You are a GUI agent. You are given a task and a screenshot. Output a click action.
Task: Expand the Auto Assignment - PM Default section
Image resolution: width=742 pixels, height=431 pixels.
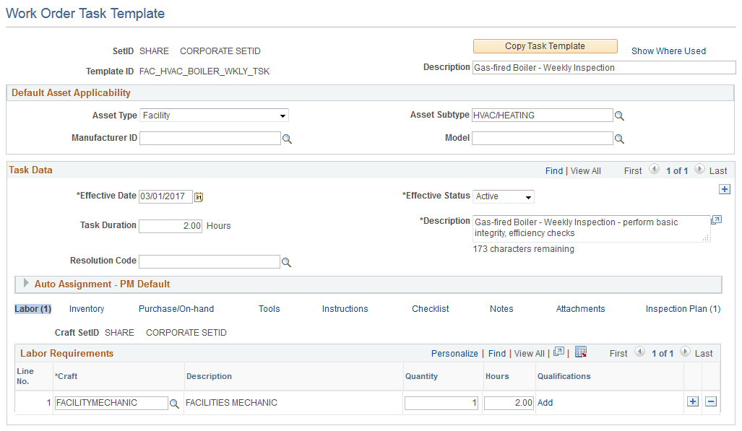(26, 284)
